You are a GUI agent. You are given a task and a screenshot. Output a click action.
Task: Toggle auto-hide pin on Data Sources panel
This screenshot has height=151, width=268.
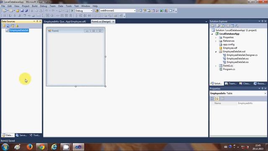click(x=37, y=21)
